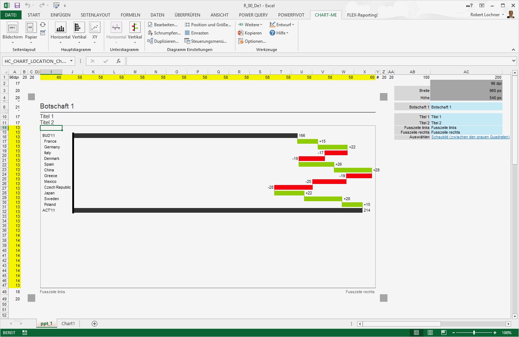Switch to the Chart1 sheet tab
Screen dimensions: 519x337
(x=68, y=323)
